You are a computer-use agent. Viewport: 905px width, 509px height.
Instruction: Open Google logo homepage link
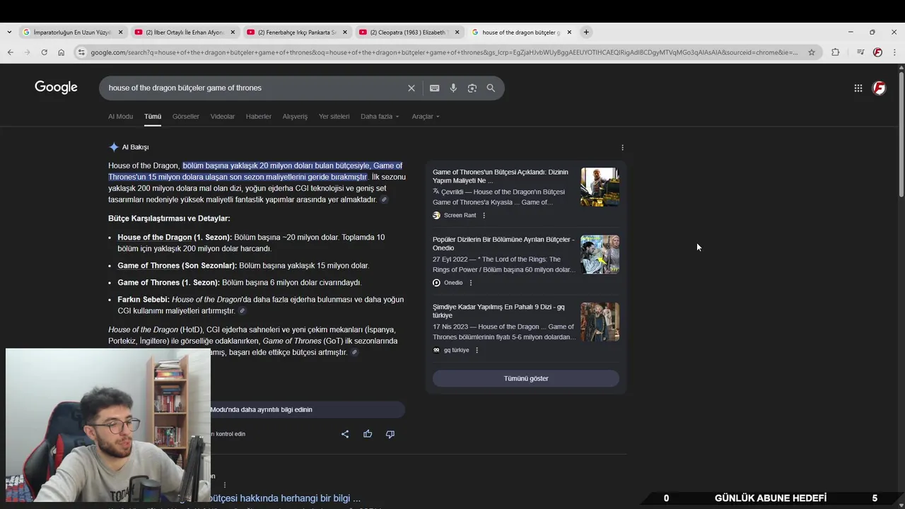56,87
